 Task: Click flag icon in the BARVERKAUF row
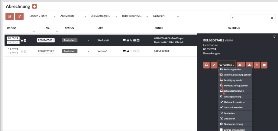[x=124, y=51]
